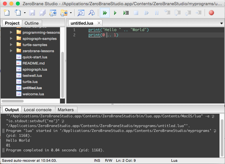The image size is (225, 164).
Task: Click the Lua interpreter label in status bar
Action: point(174,160)
